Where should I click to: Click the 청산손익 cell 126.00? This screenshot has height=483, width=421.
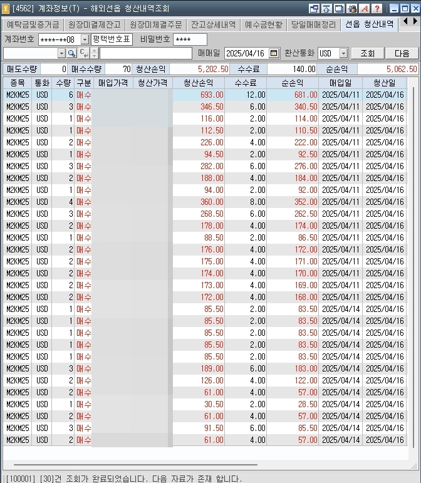tap(199, 380)
